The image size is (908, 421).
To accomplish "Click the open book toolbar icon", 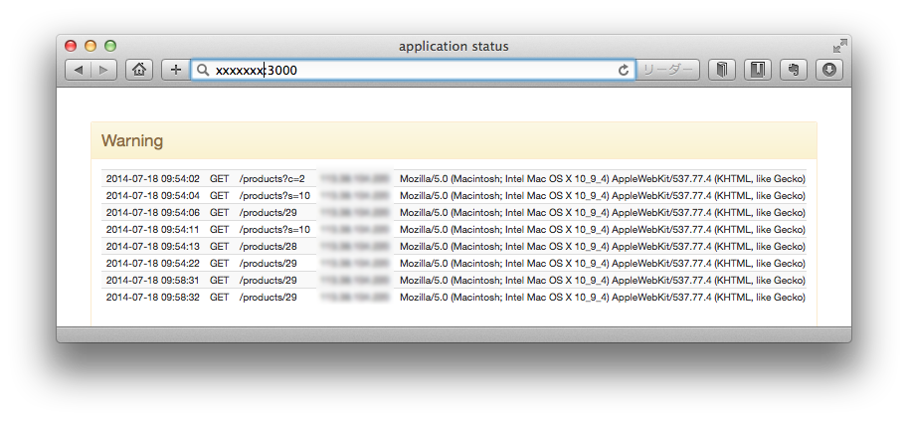I will pyautogui.click(x=722, y=70).
